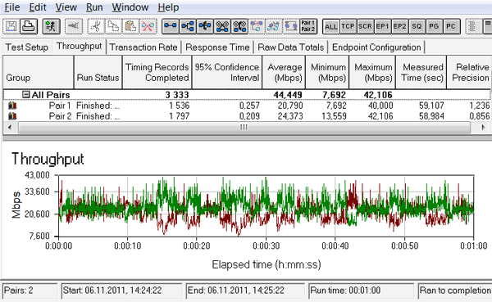
Task: Click the greyed blue swap pairs icon
Action: (274, 26)
